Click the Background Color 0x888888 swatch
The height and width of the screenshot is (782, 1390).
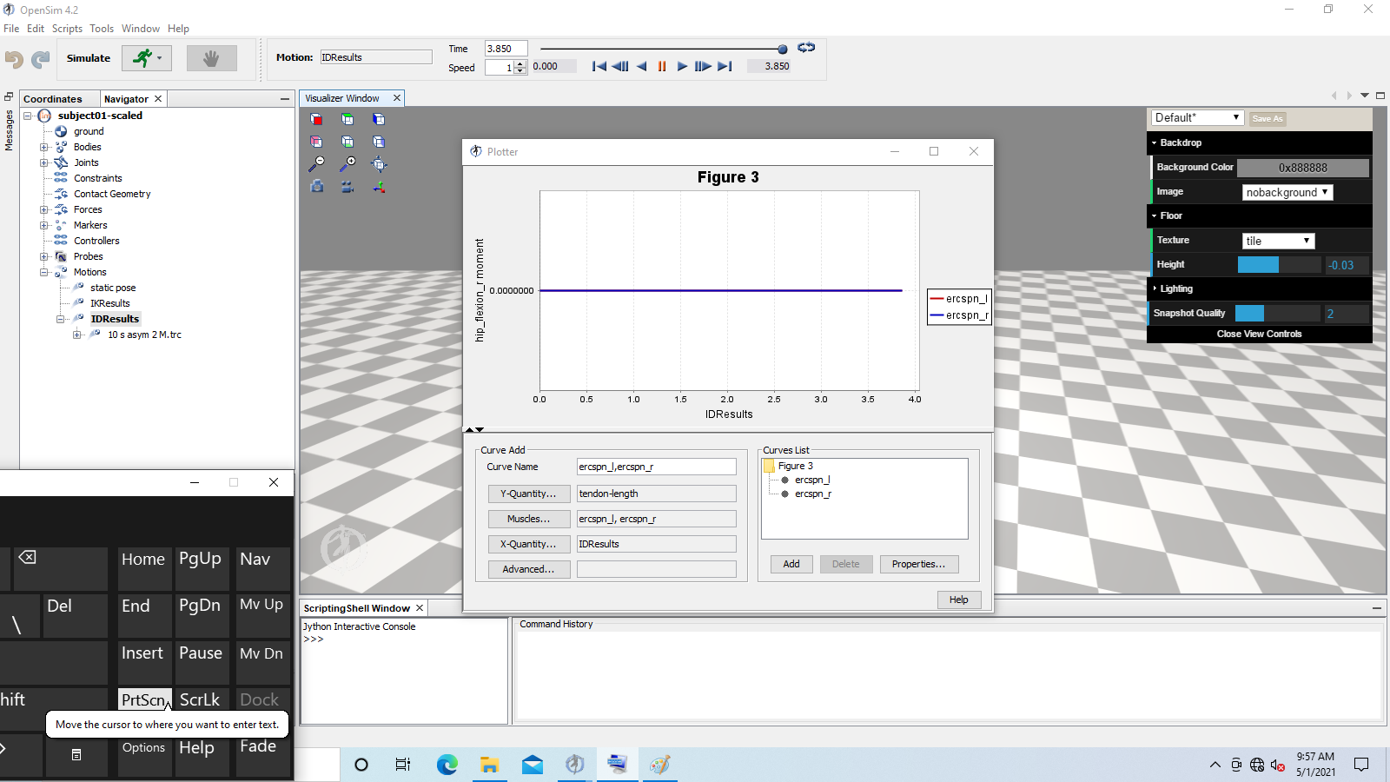[1303, 168]
